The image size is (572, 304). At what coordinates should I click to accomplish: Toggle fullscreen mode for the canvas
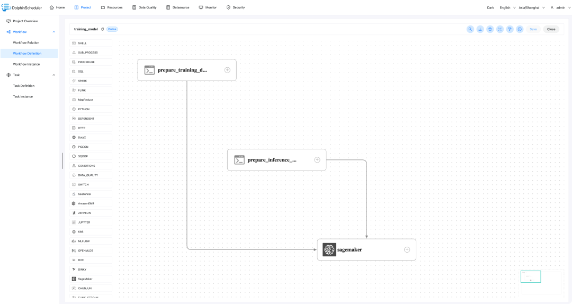tap(500, 29)
